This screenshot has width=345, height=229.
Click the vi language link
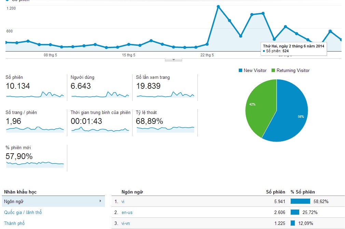click(123, 201)
